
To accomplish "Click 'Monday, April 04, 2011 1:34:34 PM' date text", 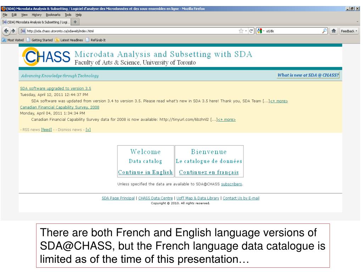I will tap(52, 113).
